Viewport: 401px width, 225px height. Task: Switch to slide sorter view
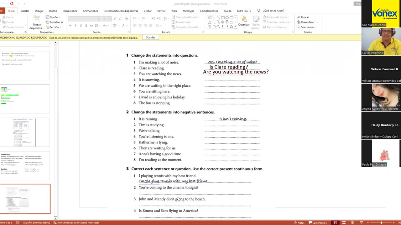coord(344,222)
